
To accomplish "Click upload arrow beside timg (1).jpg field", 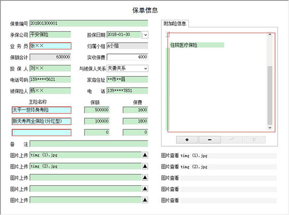I will (x=145, y=155).
